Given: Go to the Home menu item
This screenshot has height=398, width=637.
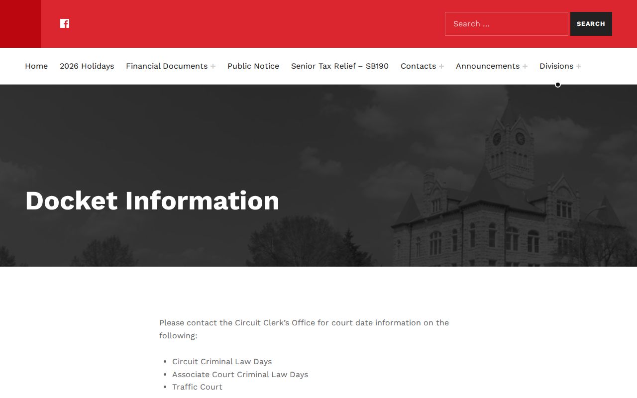Looking at the screenshot, I should point(36,66).
